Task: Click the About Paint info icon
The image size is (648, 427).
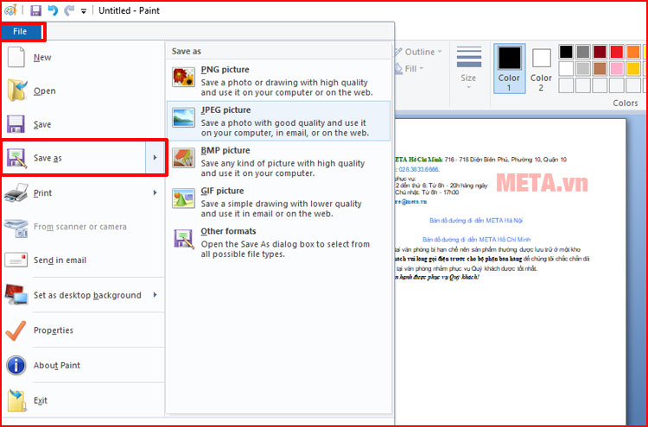Action: pos(17,365)
